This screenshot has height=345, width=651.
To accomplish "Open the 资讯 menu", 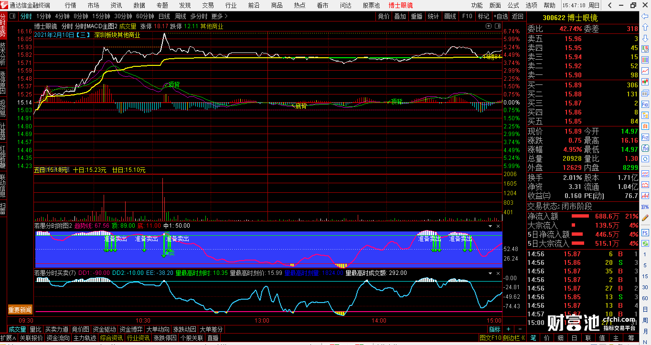I will pyautogui.click(x=116, y=5).
